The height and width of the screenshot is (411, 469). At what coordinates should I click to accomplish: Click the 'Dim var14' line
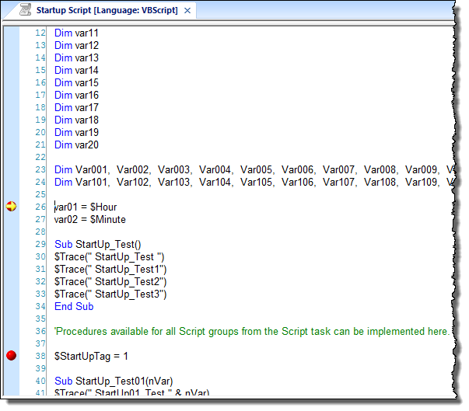click(76, 70)
